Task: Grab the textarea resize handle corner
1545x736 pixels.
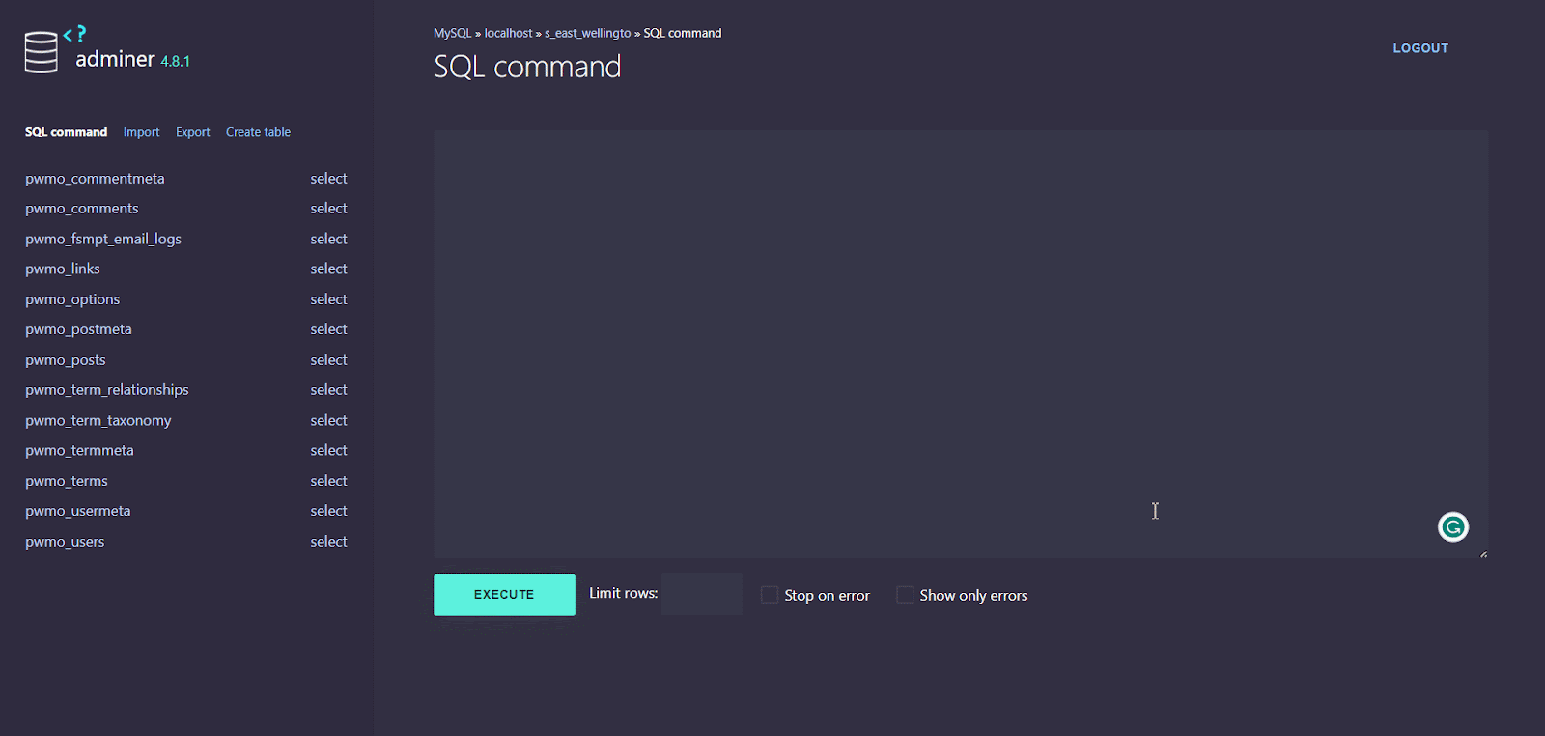Action: [x=1483, y=553]
